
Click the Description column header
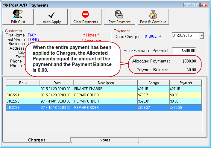[x=105, y=83]
